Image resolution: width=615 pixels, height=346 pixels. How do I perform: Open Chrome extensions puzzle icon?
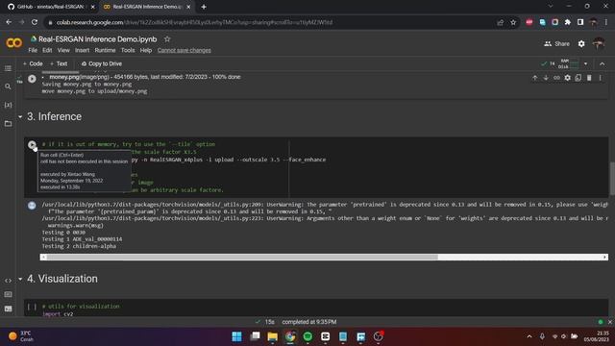tap(568, 22)
